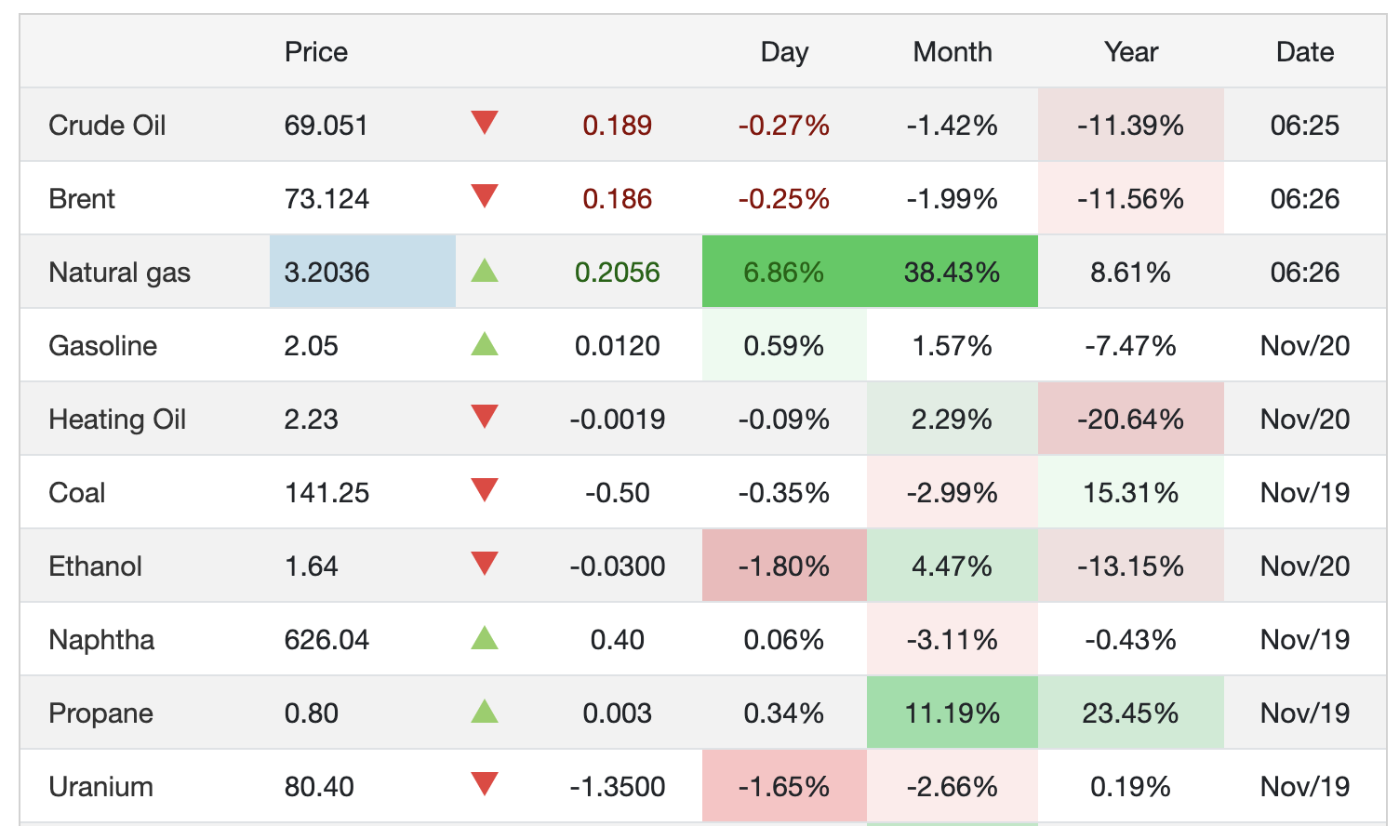
Task: Click the green up arrow in Propane row
Action: tap(485, 712)
